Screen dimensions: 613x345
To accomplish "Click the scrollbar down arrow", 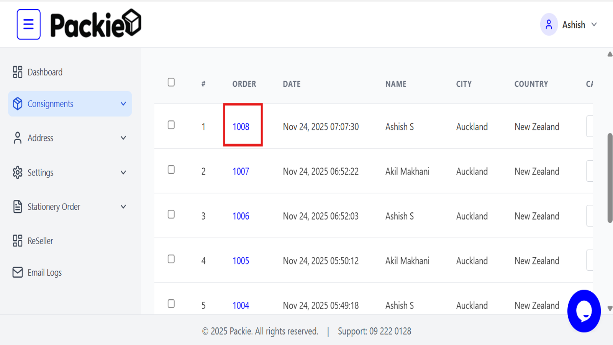I will pos(609,307).
